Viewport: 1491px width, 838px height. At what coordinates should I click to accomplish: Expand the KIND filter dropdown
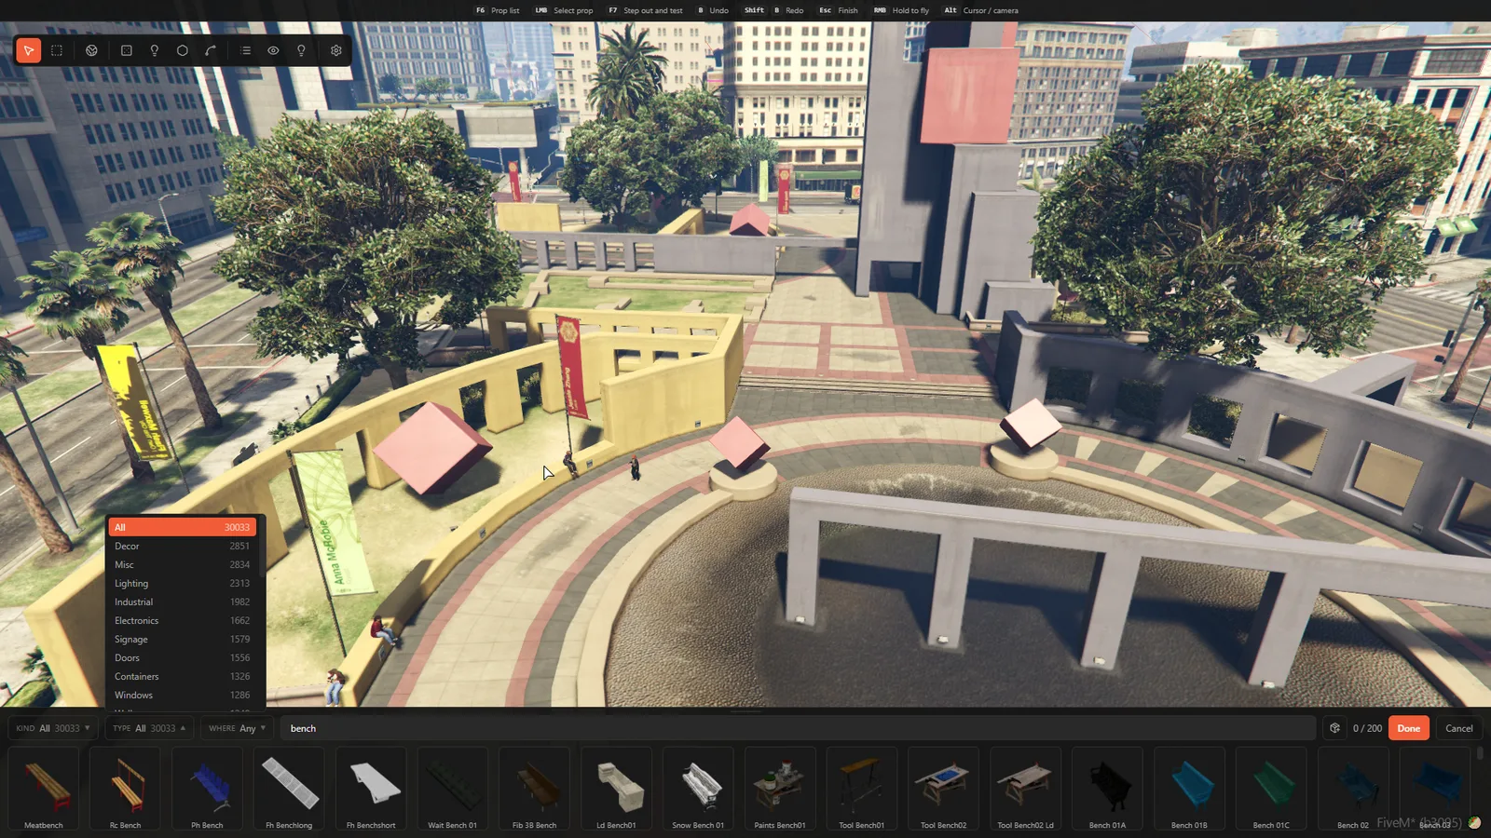53,728
